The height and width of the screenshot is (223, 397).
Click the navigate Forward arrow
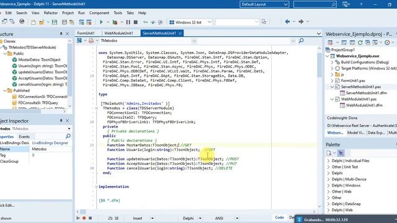pos(301,22)
